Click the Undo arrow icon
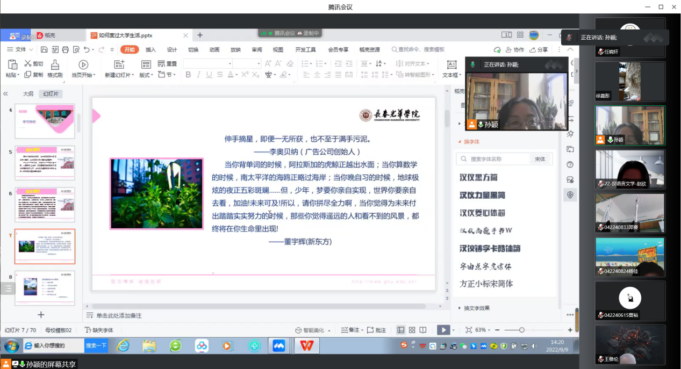 click(x=87, y=49)
